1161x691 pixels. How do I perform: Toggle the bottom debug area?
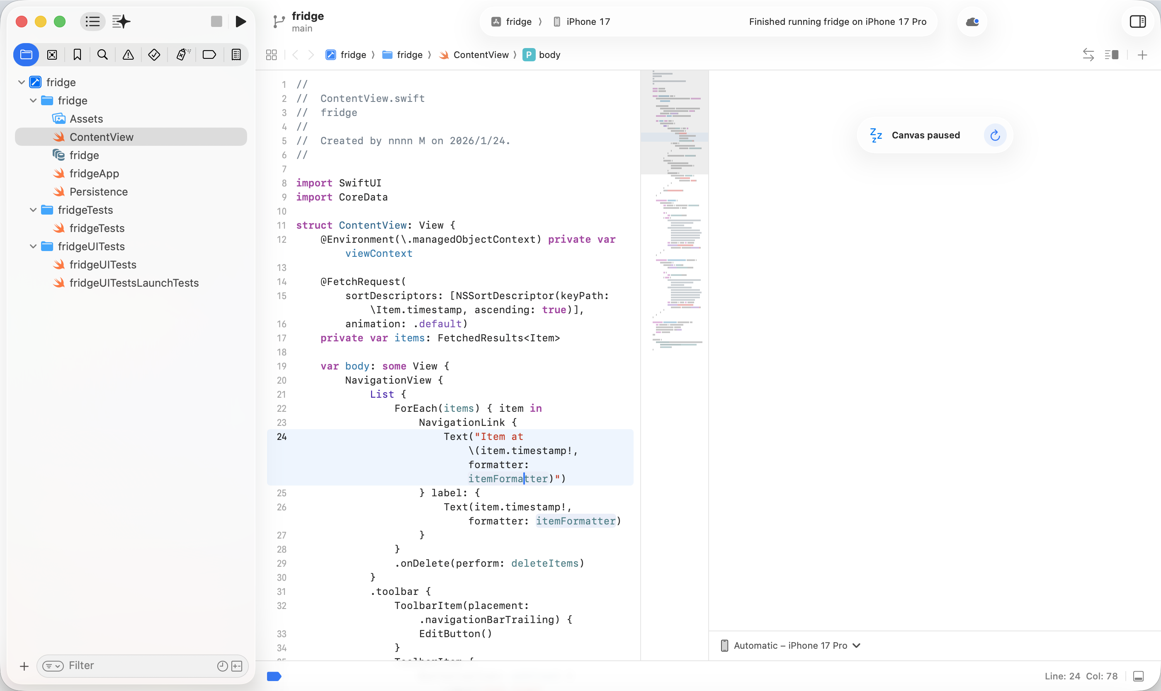[1139, 676]
